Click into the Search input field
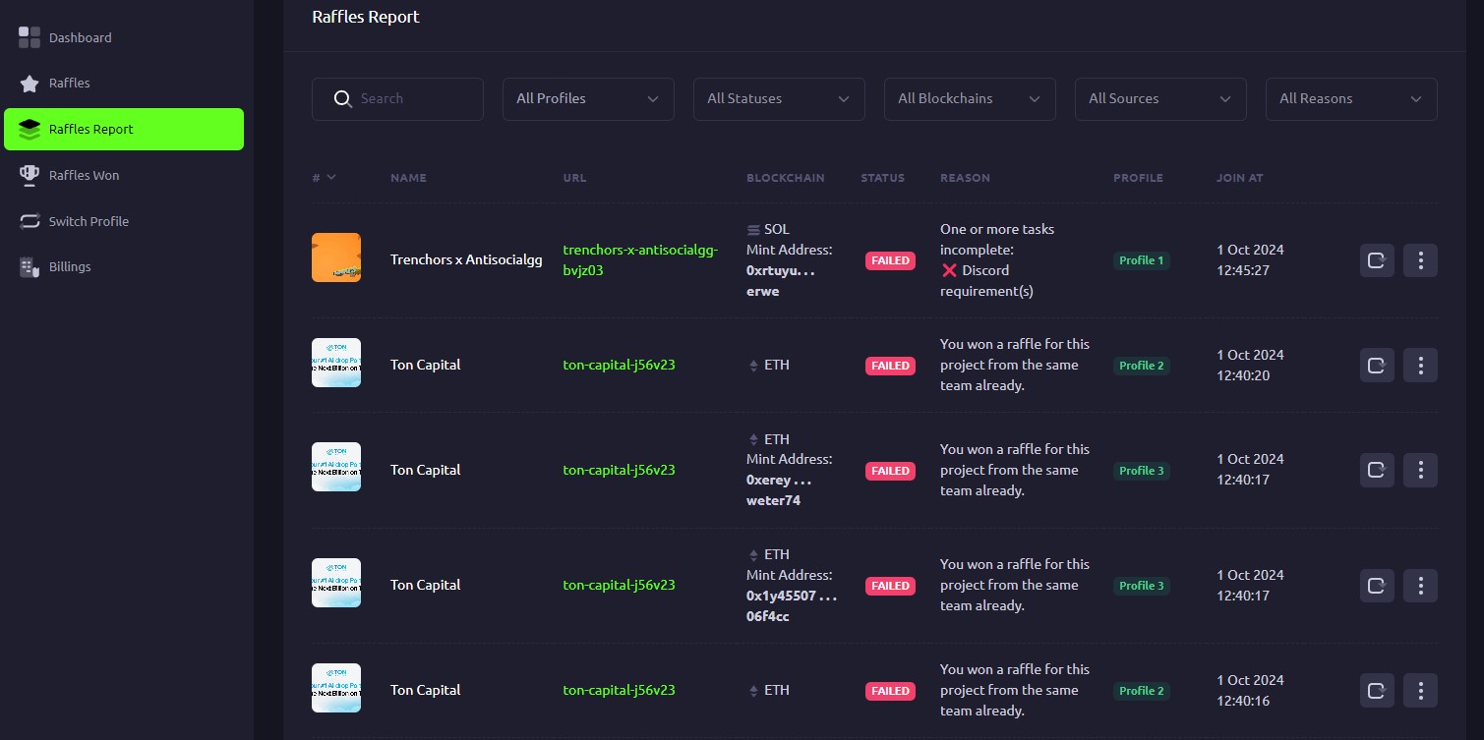The height and width of the screenshot is (740, 1484). click(x=413, y=99)
